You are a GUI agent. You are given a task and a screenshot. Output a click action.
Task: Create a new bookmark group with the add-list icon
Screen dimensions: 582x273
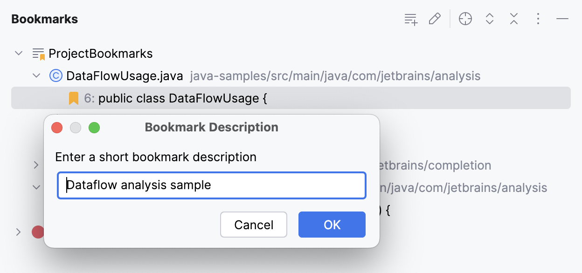tap(410, 19)
